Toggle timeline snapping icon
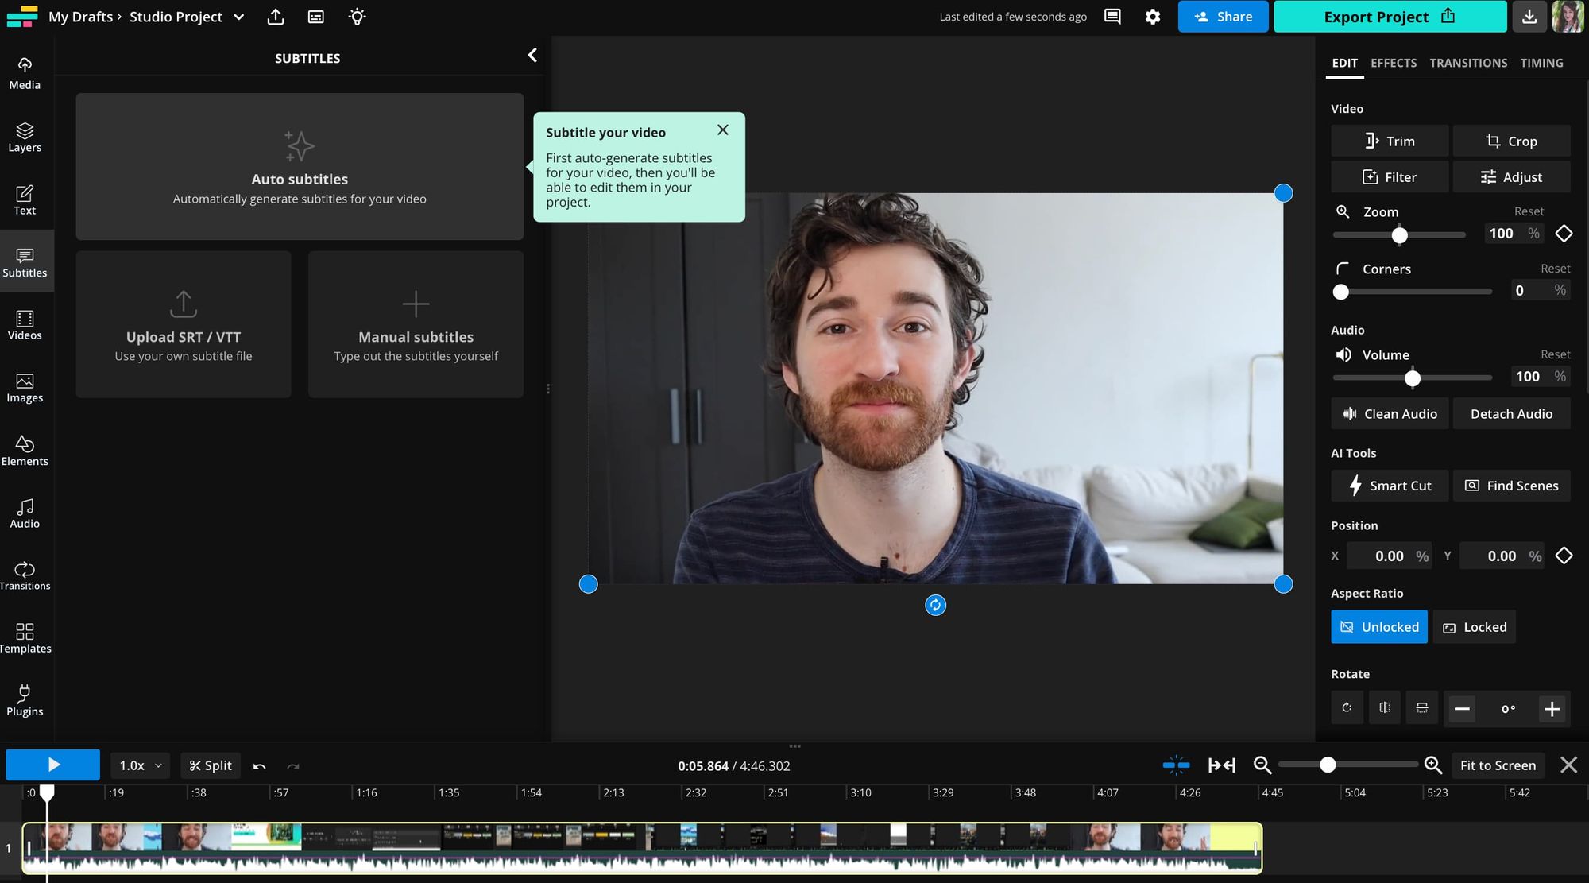Viewport: 1589px width, 883px height. tap(1176, 765)
